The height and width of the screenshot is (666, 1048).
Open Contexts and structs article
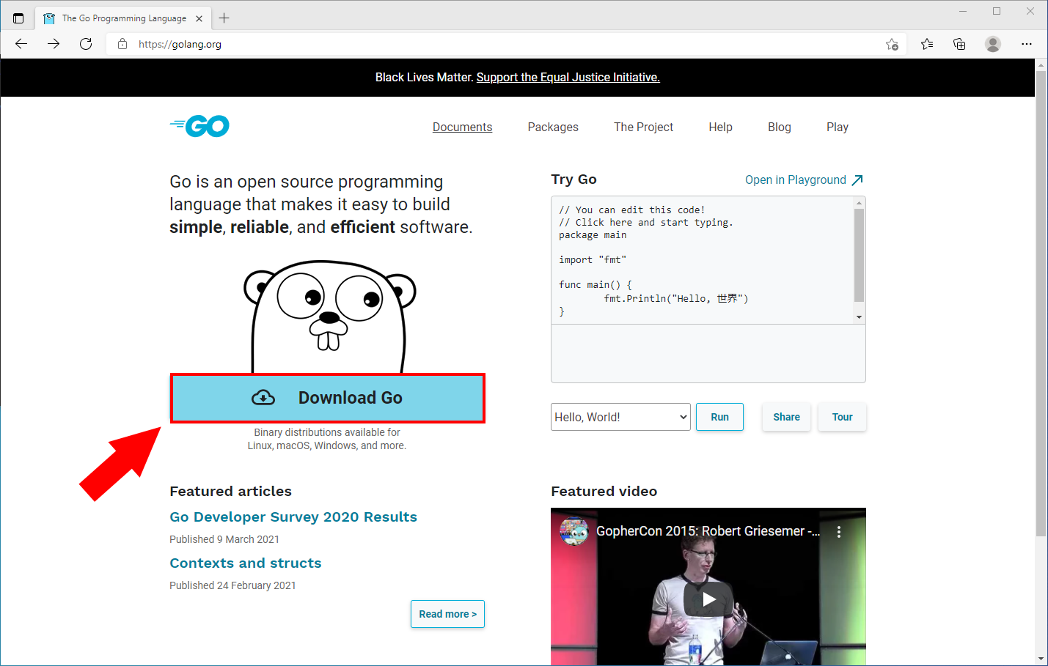(x=246, y=563)
